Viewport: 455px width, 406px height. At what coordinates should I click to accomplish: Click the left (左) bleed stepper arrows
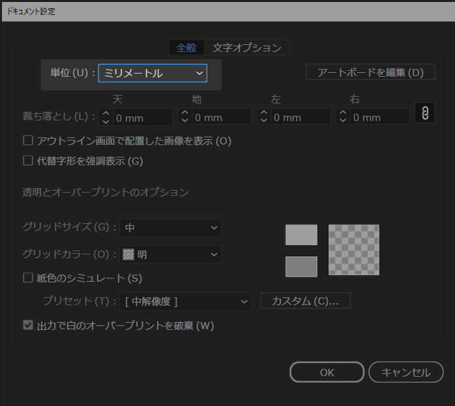pos(263,117)
